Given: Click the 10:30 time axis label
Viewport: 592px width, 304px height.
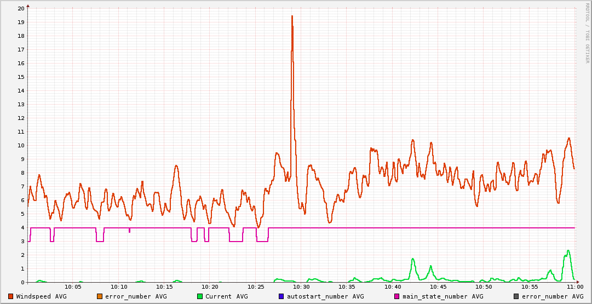Looking at the screenshot, I should point(301,286).
